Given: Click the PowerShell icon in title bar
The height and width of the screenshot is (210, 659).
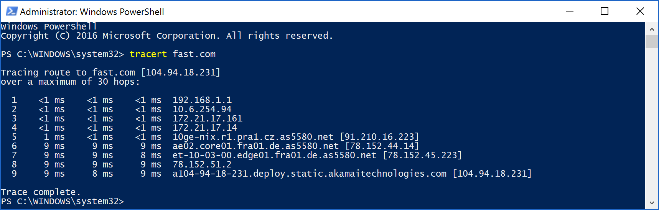Looking at the screenshot, I should pyautogui.click(x=11, y=11).
